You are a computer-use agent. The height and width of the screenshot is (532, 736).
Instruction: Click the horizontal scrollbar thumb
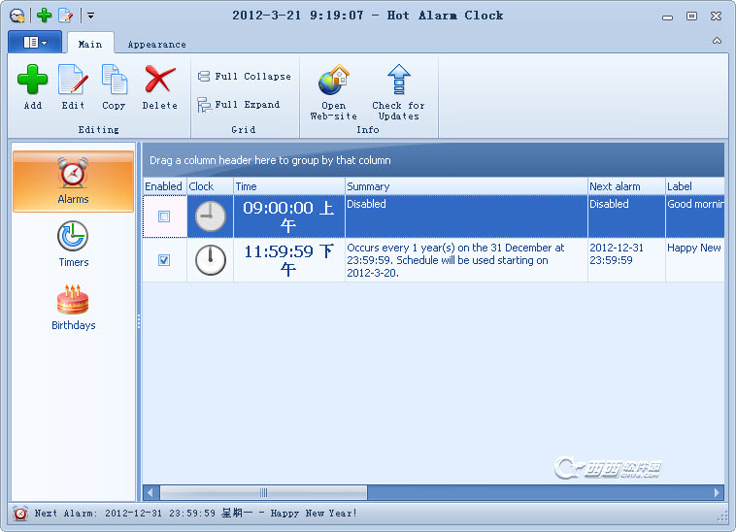coord(263,492)
